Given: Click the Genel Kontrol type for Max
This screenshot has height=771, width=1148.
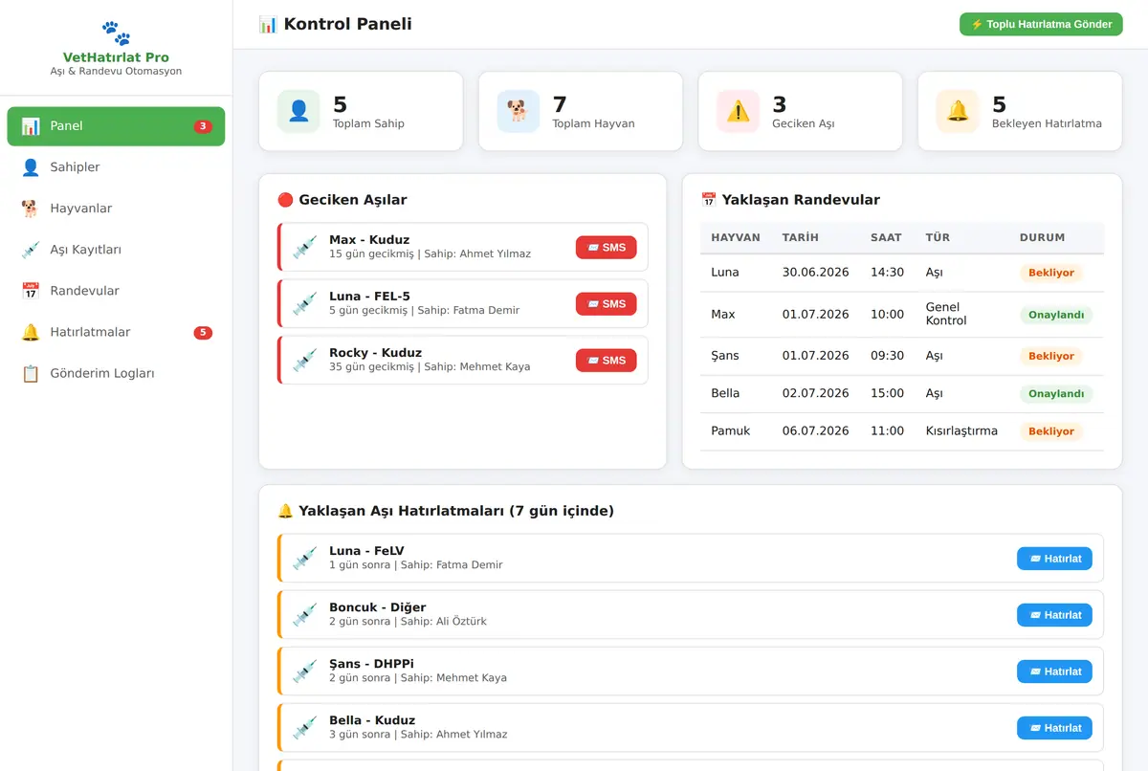Looking at the screenshot, I should 946,314.
